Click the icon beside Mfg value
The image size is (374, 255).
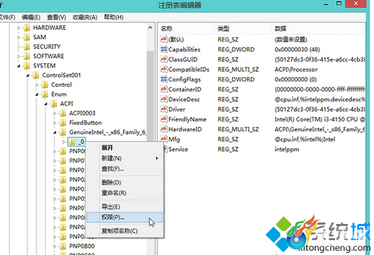coord(163,139)
